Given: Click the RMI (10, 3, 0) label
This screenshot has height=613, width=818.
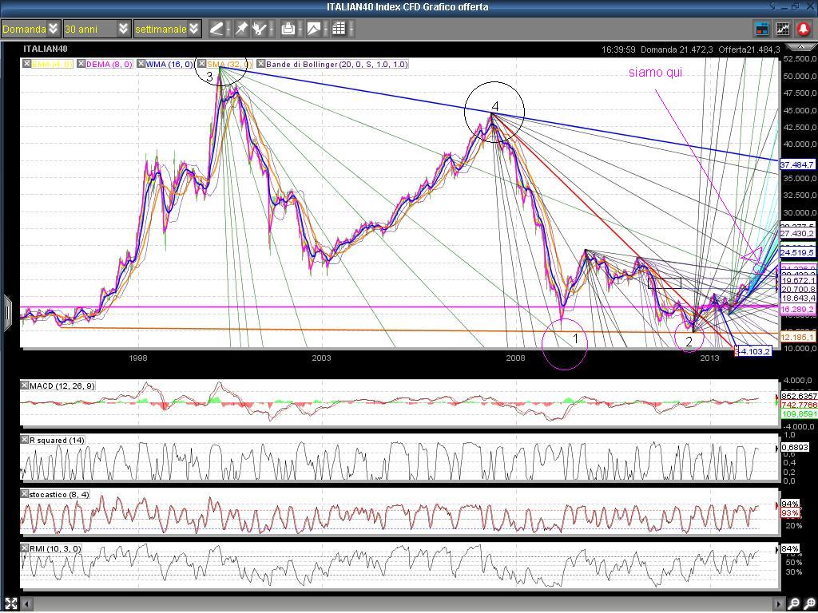Looking at the screenshot, I should click(x=55, y=548).
